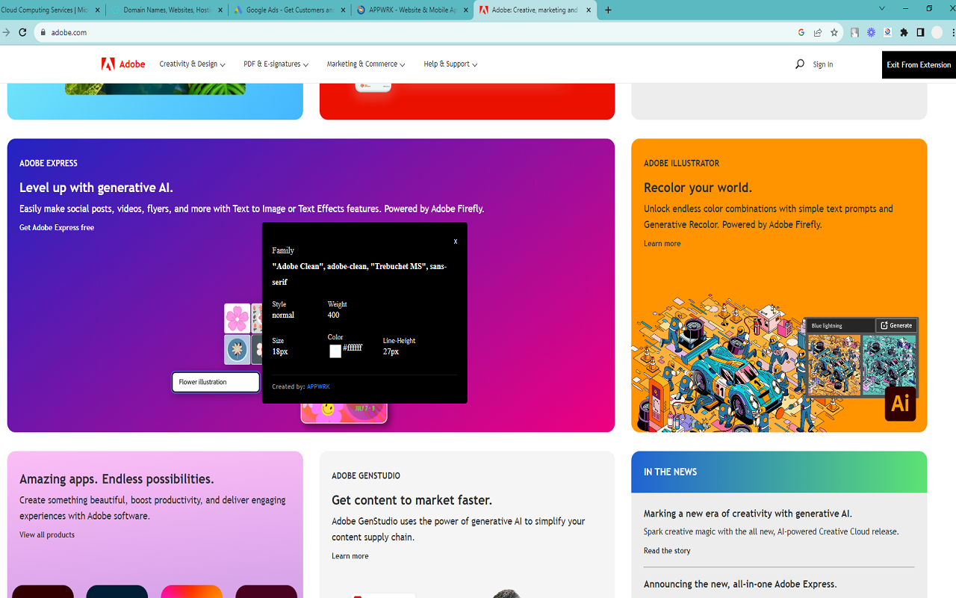Viewport: 956px width, 598px height.
Task: Click the Adobe Clean font family text
Action: [x=359, y=274]
